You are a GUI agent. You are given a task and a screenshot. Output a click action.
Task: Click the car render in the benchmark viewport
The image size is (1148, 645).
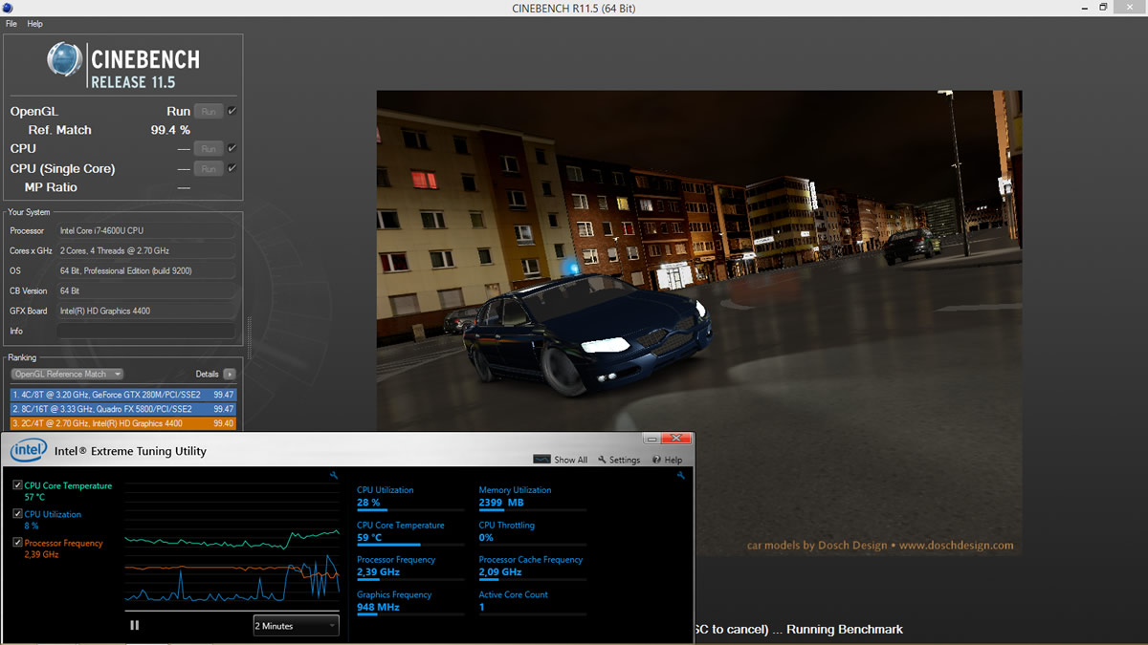pyautogui.click(x=586, y=334)
